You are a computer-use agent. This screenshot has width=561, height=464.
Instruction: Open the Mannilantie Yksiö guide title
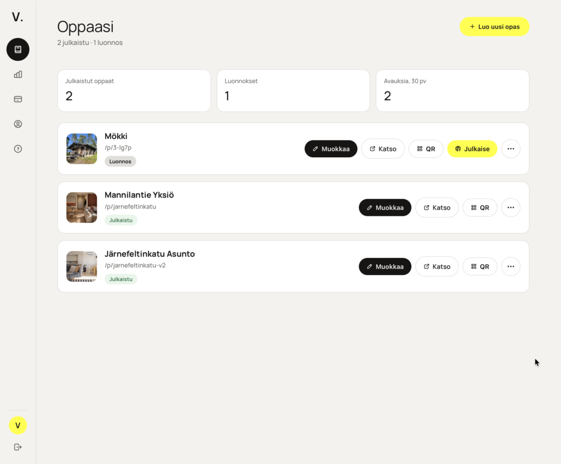pyautogui.click(x=139, y=195)
